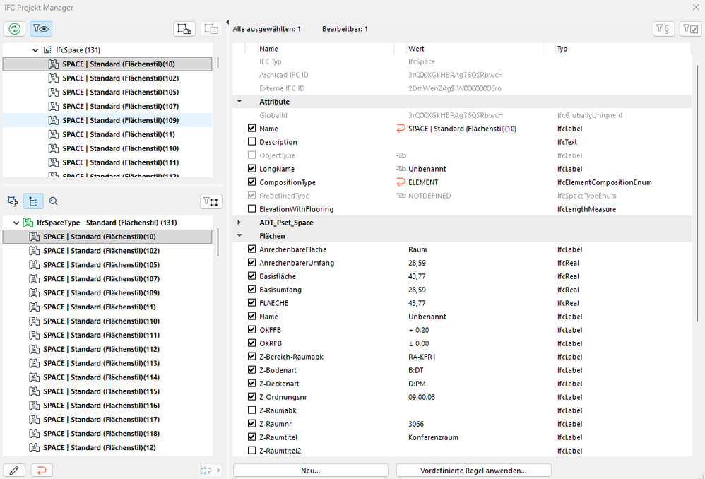Enable the ElevationWithFlooring checkbox
The height and width of the screenshot is (479, 705).
pos(251,208)
